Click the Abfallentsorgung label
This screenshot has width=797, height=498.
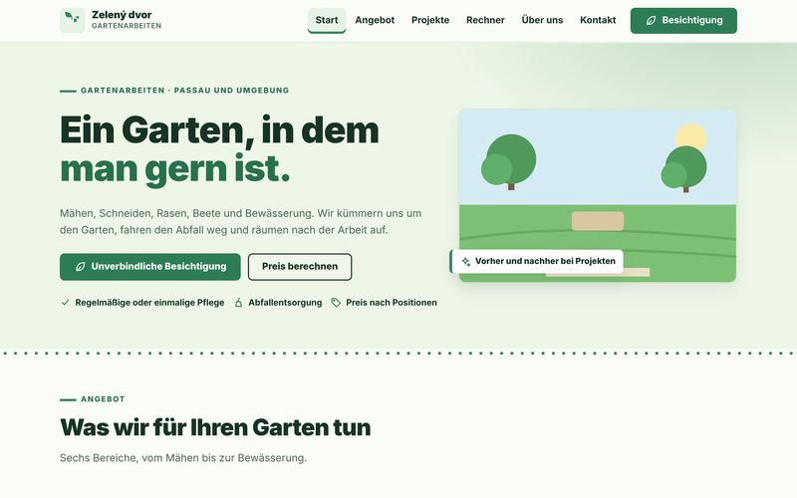[285, 303]
